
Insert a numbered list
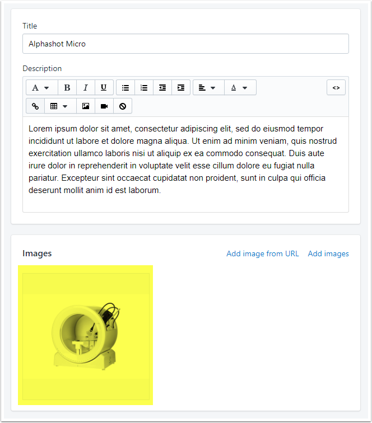pos(144,87)
